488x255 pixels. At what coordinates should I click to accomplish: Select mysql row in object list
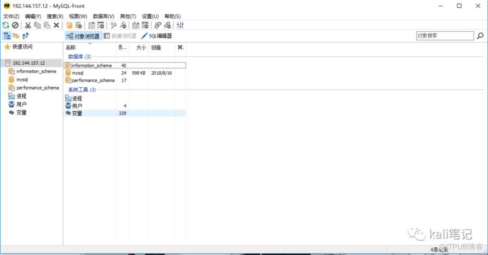click(125, 73)
